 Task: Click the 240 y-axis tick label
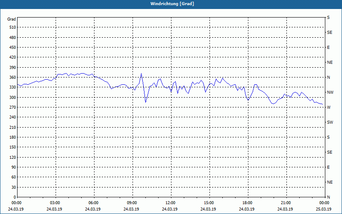click(13, 117)
